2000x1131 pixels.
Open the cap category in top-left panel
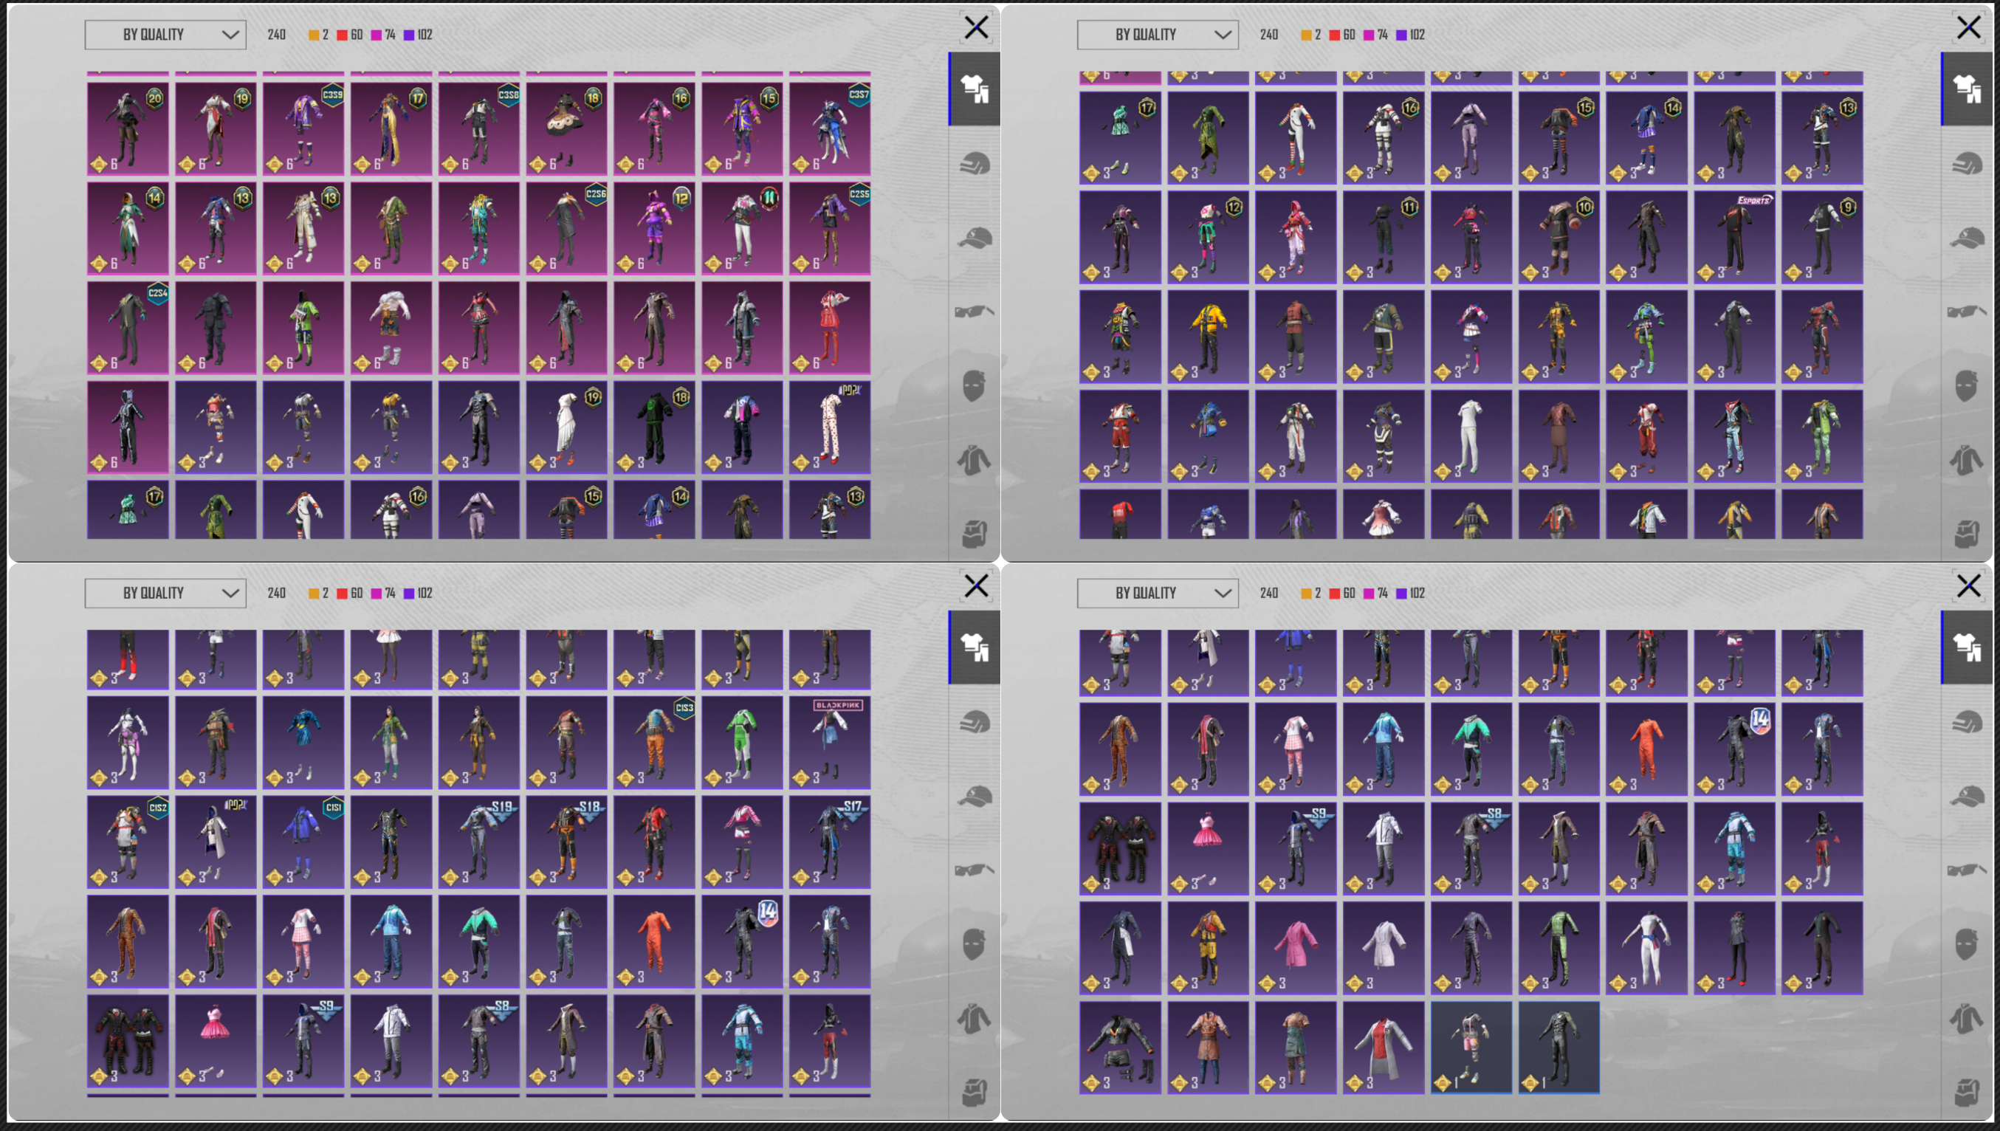[x=974, y=238]
